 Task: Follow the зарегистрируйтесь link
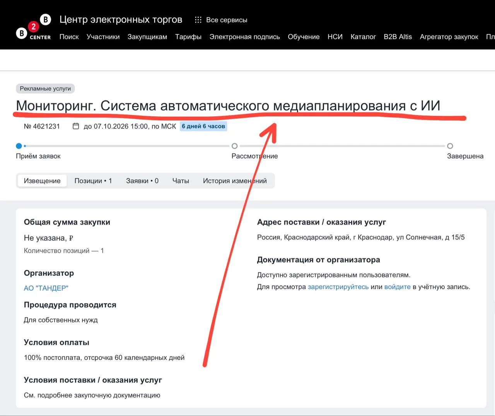(338, 287)
